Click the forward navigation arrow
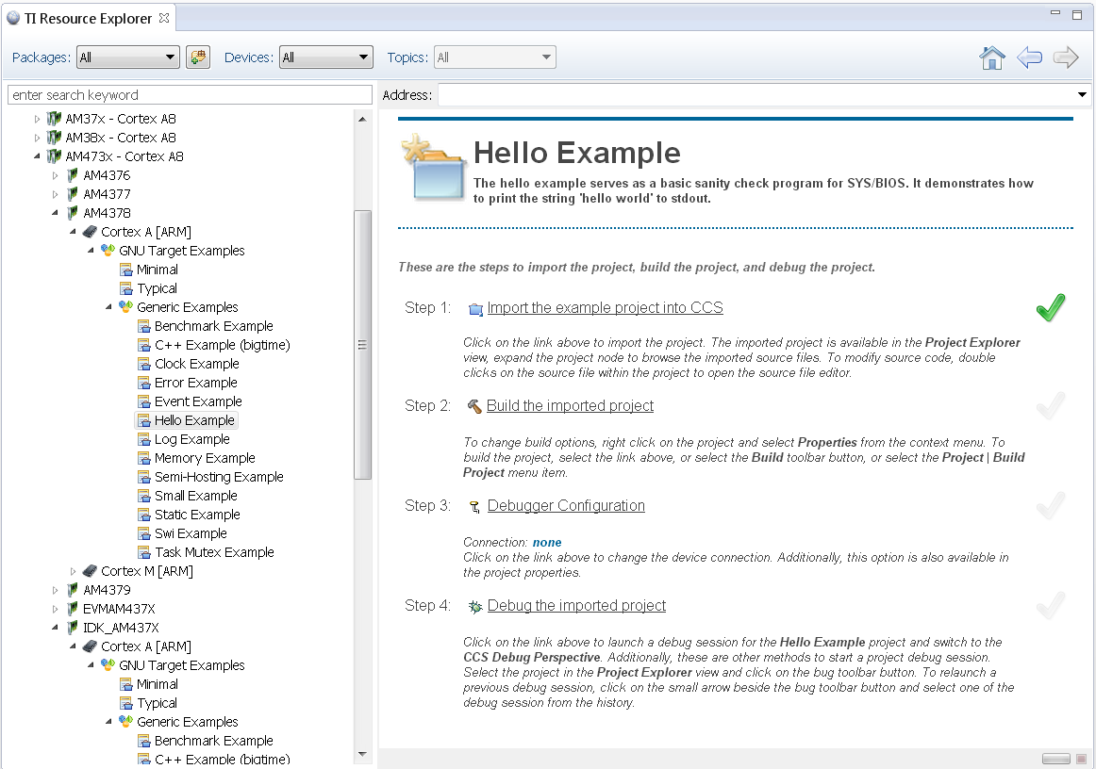 click(1065, 57)
